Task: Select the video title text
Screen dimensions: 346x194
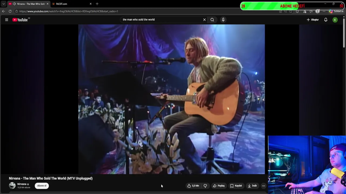Action: [x=51, y=178]
